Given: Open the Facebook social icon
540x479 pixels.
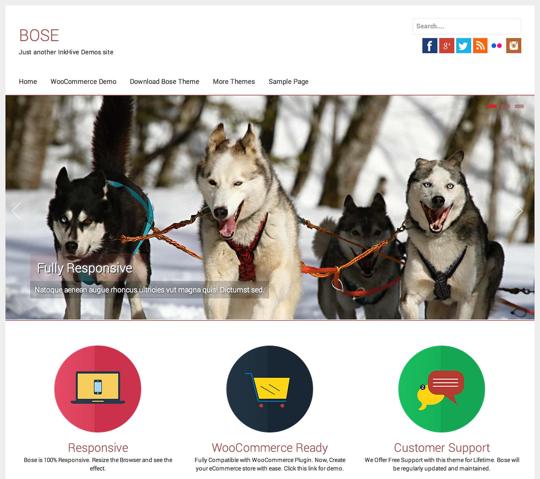Looking at the screenshot, I should click(430, 46).
